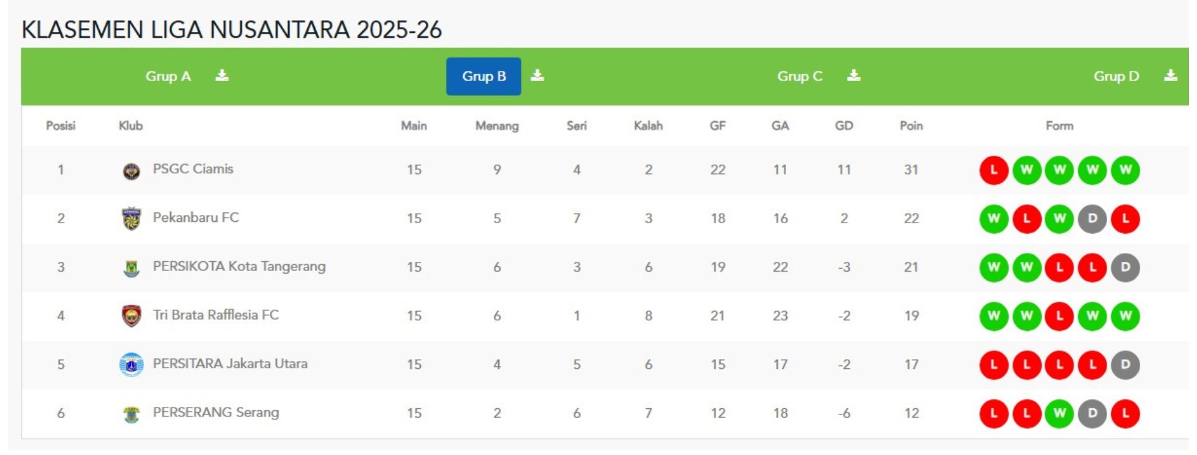Click the PERSERANG Serang club logo
The image size is (1197, 455).
[x=131, y=414]
